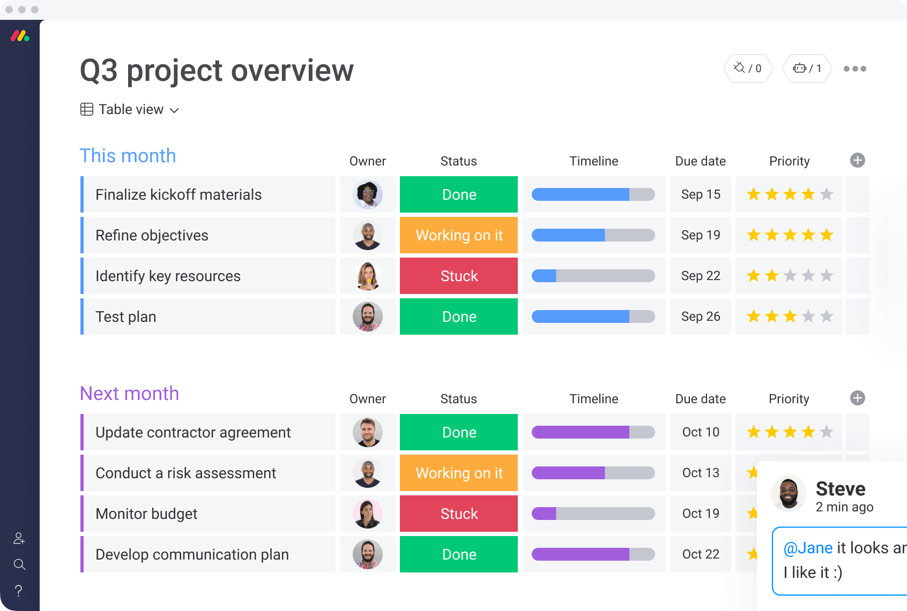Click the @Jane mention in Steve's comment
The image size is (907, 611).
pos(808,548)
